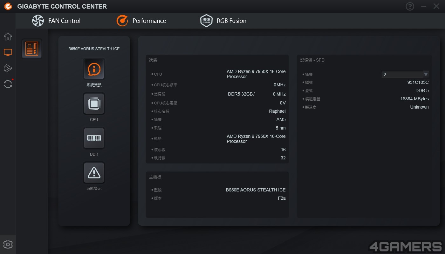Click motherboard model B650E AORUS STEALTH ICE value
This screenshot has width=445, height=254.
tap(256, 190)
